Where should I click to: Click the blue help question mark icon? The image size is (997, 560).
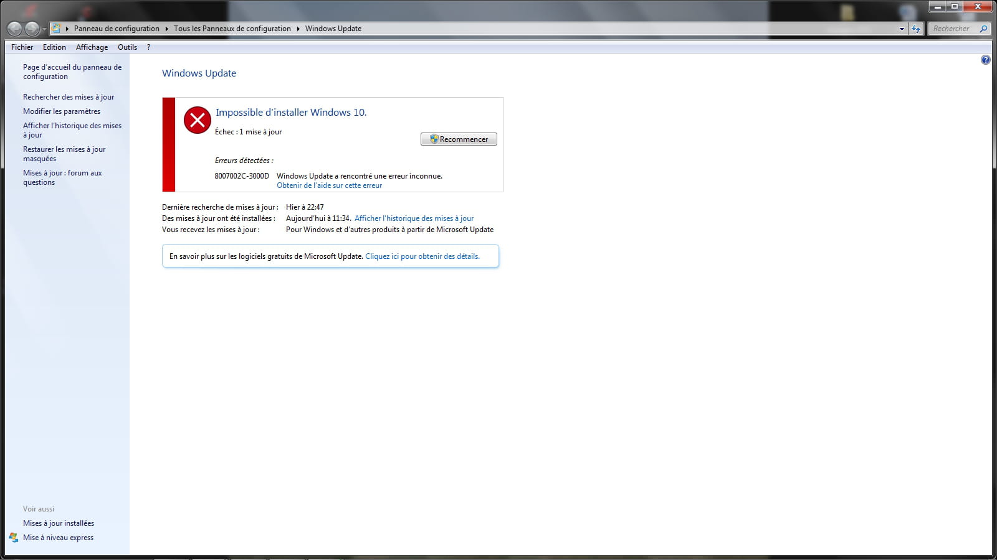985,60
